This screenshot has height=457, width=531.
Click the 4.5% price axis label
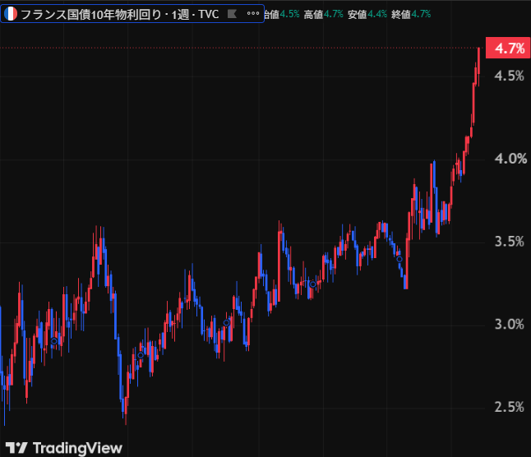coord(510,76)
